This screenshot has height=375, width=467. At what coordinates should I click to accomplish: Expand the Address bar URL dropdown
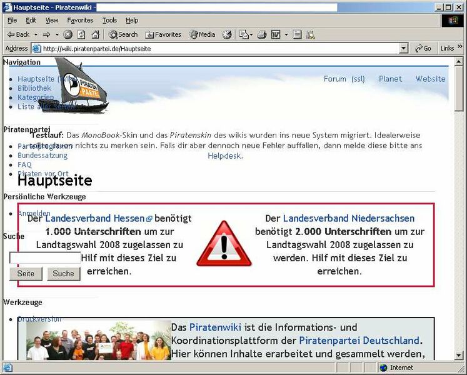pyautogui.click(x=403, y=48)
